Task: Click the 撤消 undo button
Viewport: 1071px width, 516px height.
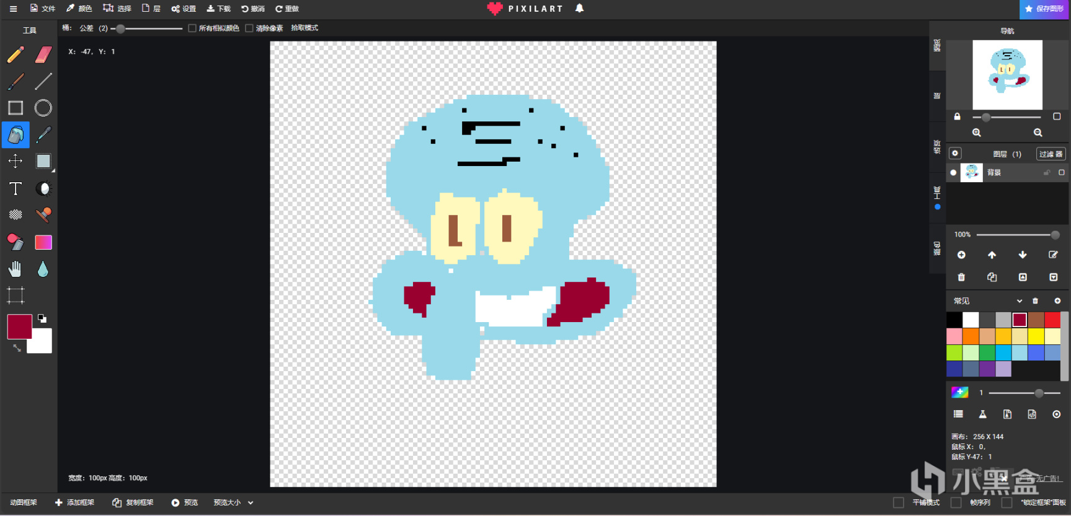Action: tap(253, 9)
